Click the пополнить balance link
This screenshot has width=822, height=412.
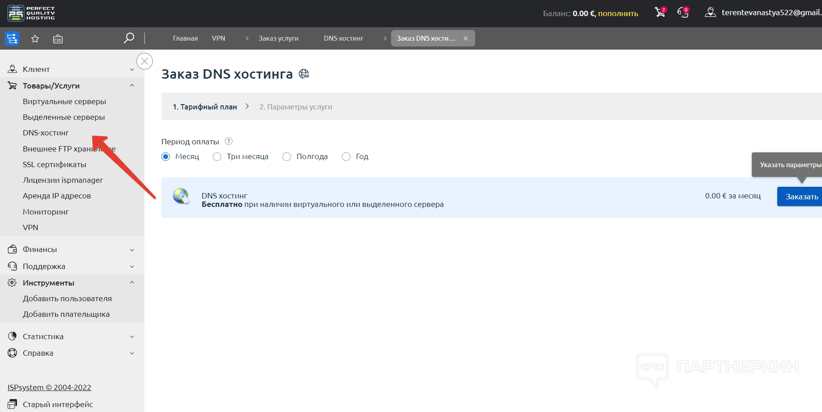(x=618, y=13)
